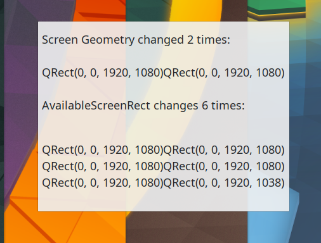The height and width of the screenshot is (243, 321).
Task: Click the number 6 in the AvailableScreenRect heading
Action: (205, 106)
